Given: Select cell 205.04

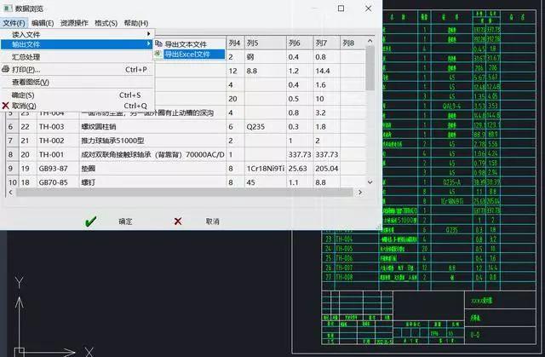Looking at the screenshot, I should [x=327, y=168].
